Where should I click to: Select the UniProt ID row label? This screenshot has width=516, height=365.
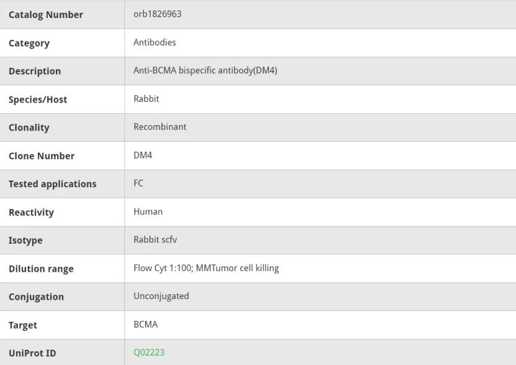coord(32,353)
